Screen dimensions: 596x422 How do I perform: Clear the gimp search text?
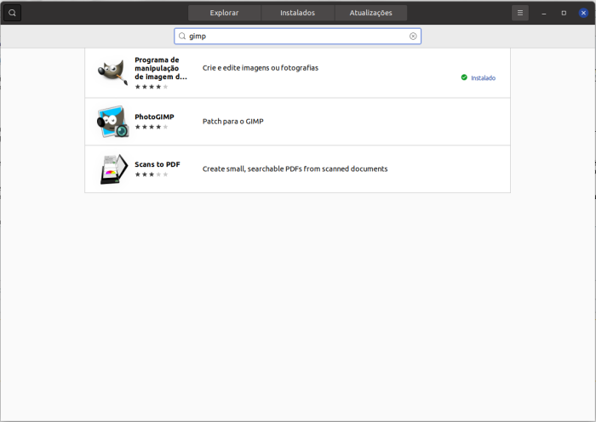pyautogui.click(x=413, y=36)
